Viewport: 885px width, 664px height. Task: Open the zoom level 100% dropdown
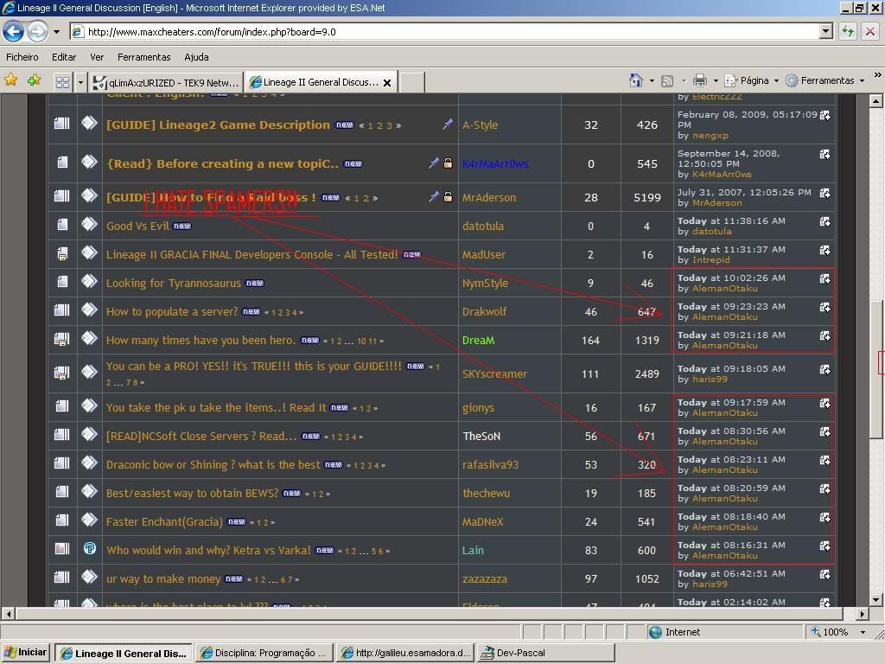click(862, 632)
